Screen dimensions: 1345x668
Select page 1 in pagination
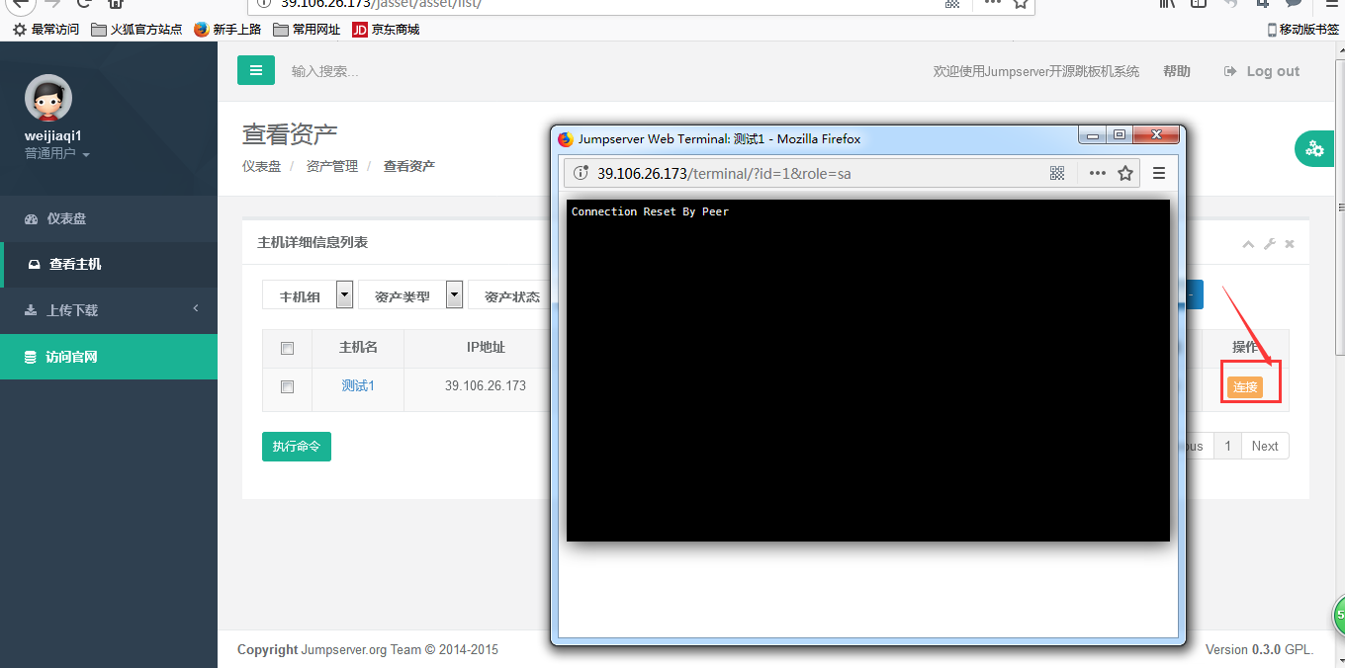click(1227, 447)
